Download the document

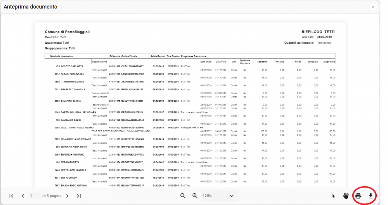(x=371, y=196)
